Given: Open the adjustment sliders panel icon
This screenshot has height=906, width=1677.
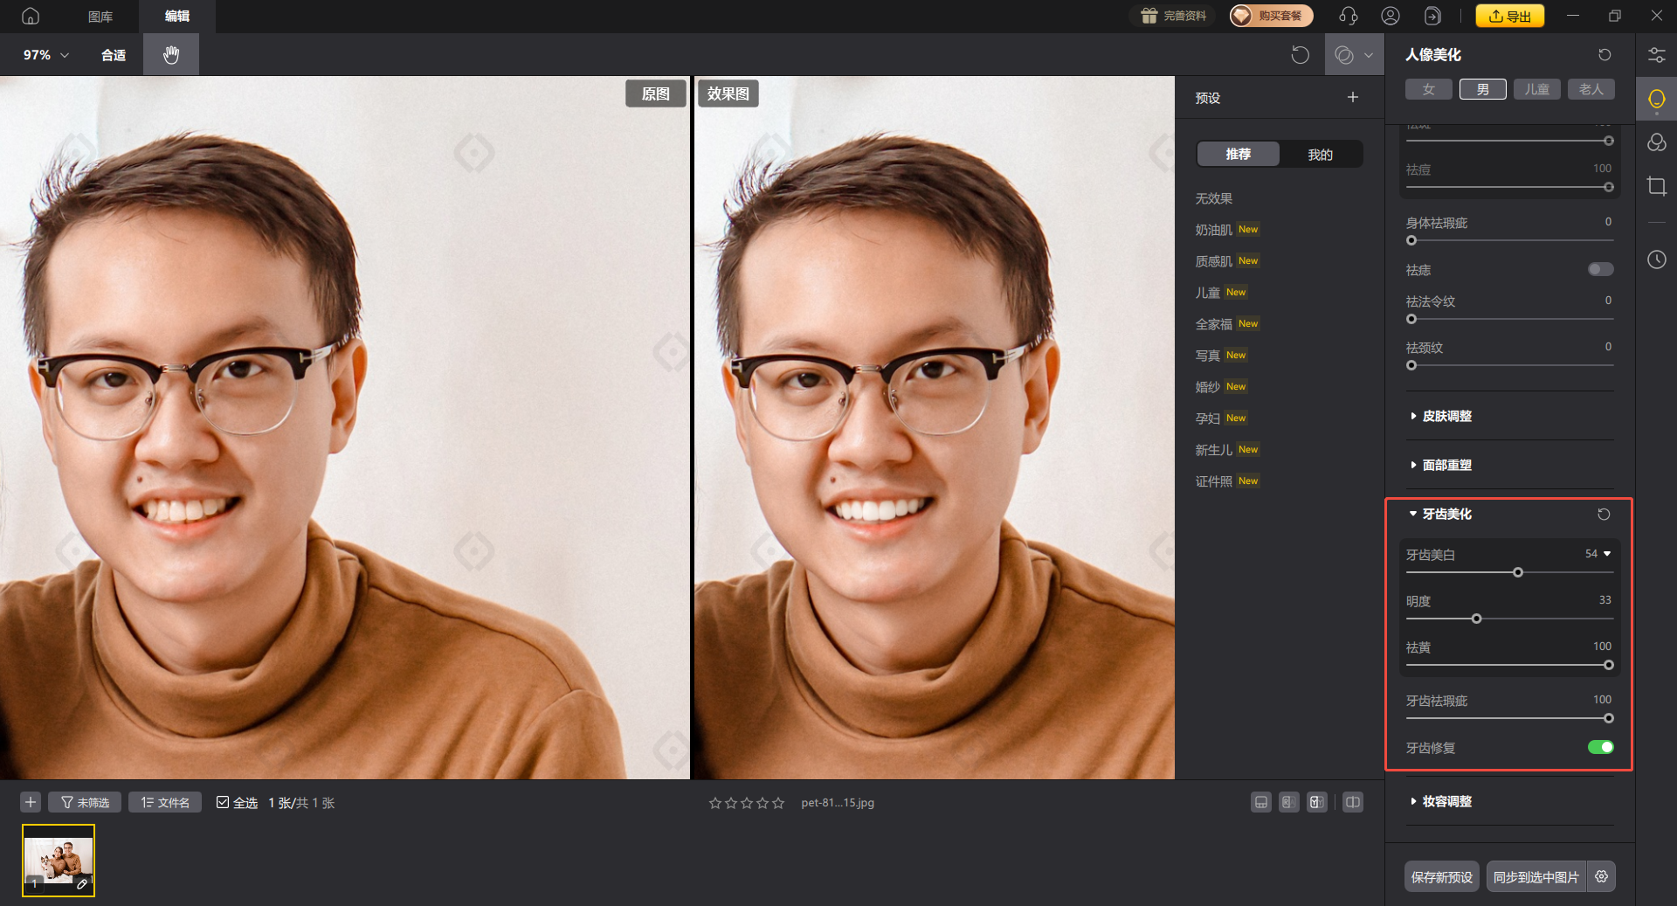Looking at the screenshot, I should [x=1656, y=55].
